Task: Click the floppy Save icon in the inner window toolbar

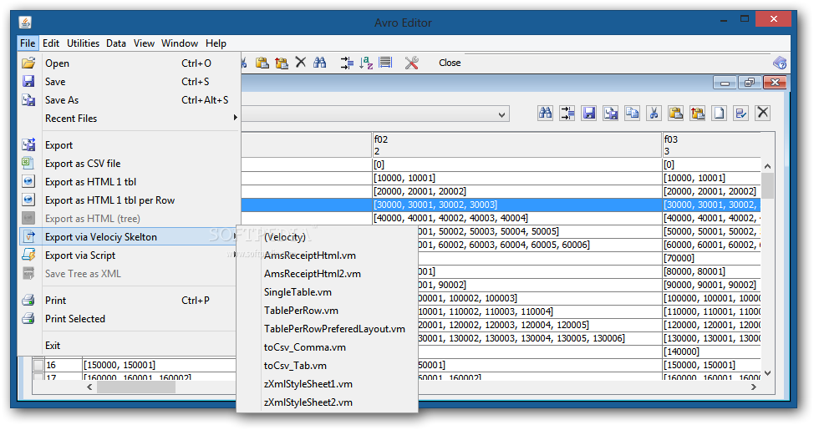Action: pos(588,113)
